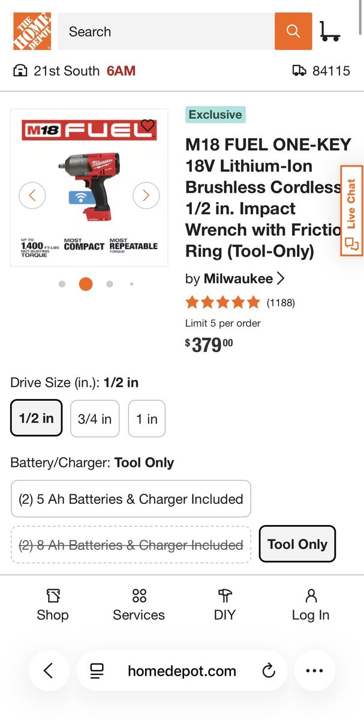Select the 1 in drive size
The height and width of the screenshot is (720, 364).
146,419
